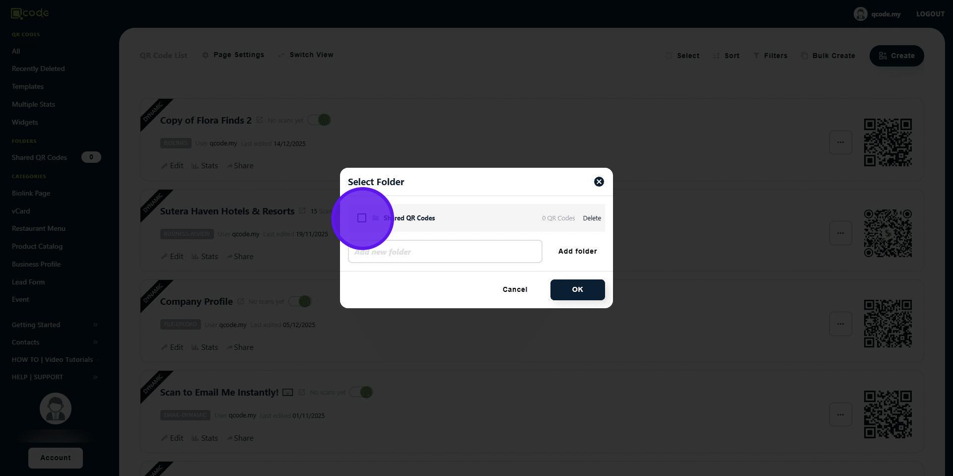Click the Company Profile QR code thumbnail
Screen dimensions: 953x476
coord(887,324)
